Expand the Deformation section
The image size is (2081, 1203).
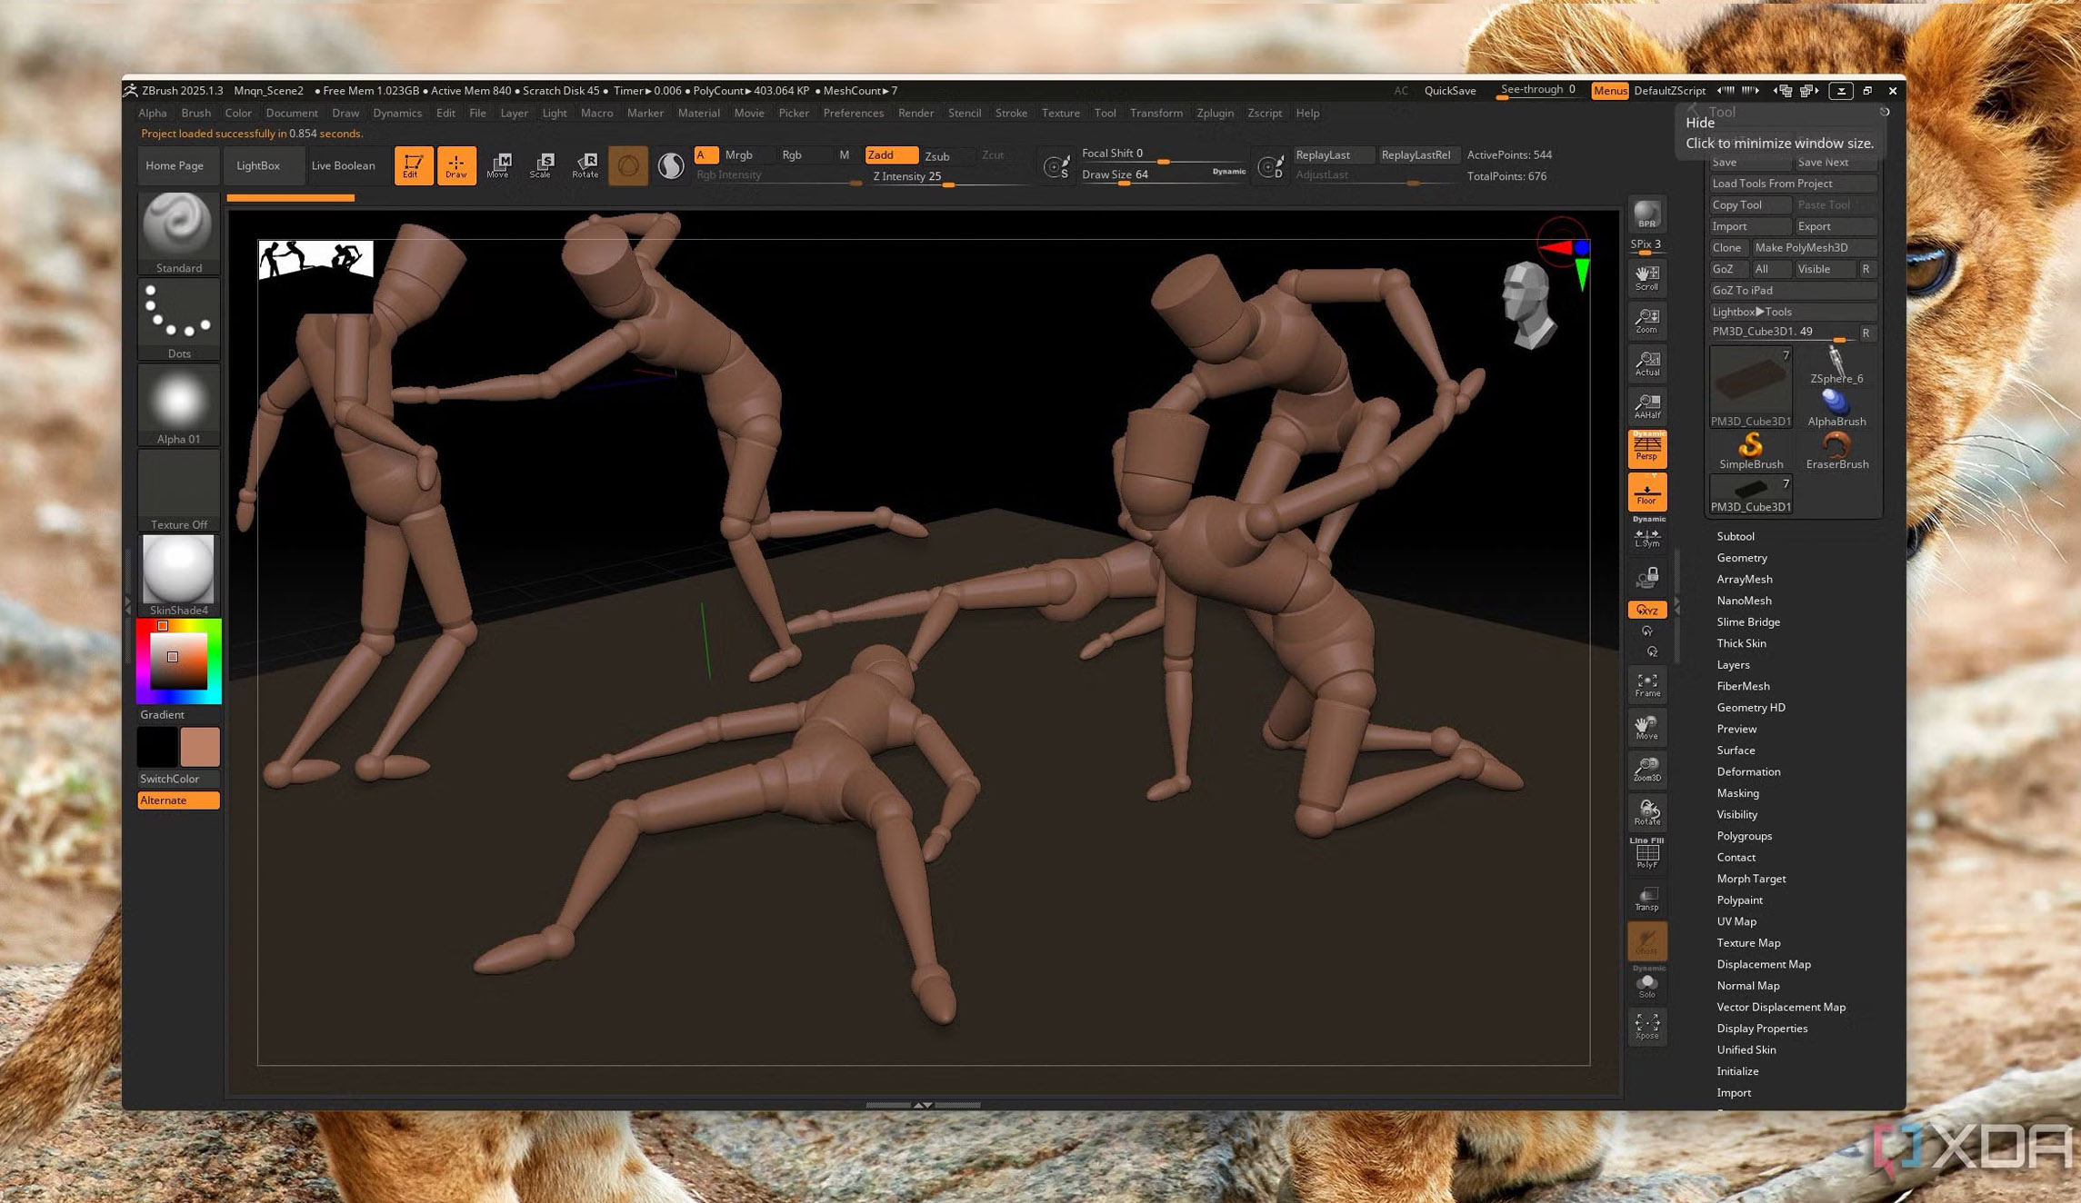1747,771
